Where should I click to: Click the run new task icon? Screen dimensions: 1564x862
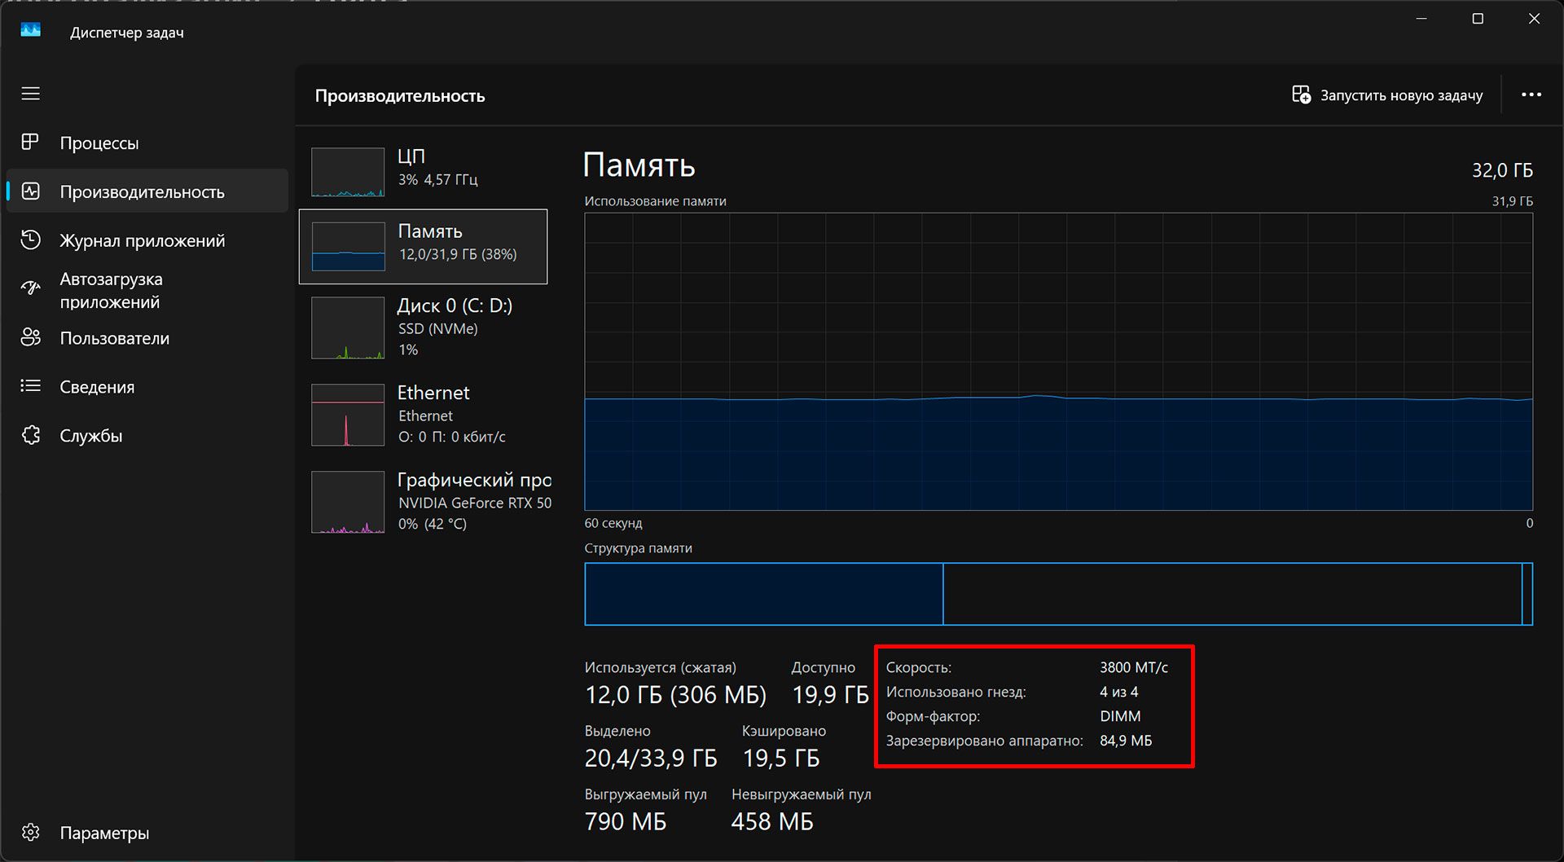[1301, 95]
